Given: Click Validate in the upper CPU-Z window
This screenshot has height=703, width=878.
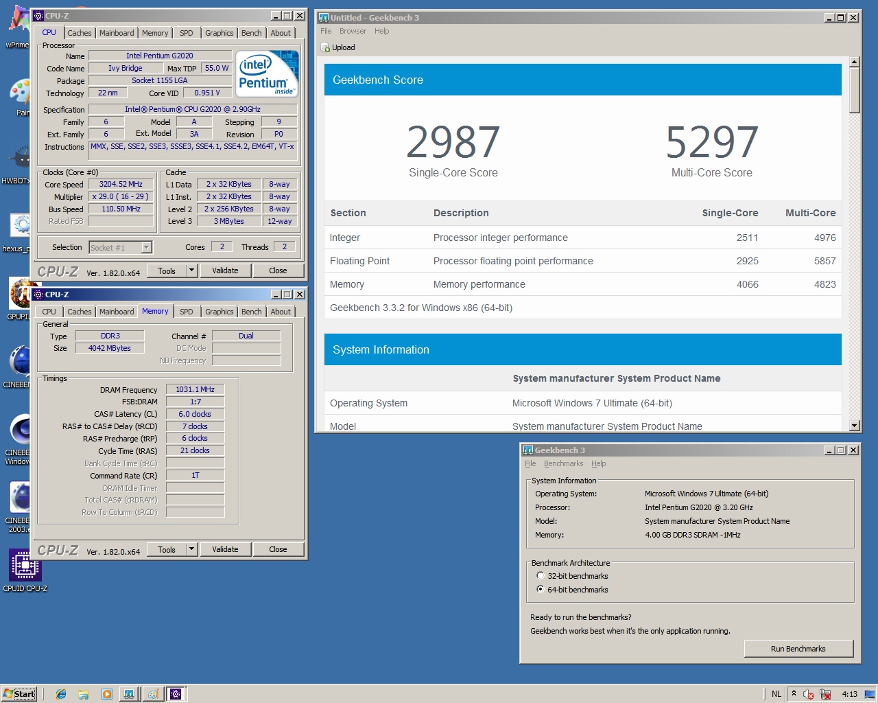Looking at the screenshot, I should (225, 270).
